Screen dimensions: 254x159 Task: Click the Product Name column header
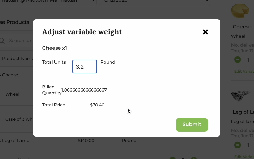click(17, 59)
